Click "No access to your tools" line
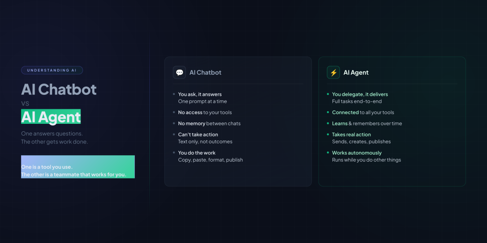Viewport: 487px width, 243px height. click(x=205, y=112)
